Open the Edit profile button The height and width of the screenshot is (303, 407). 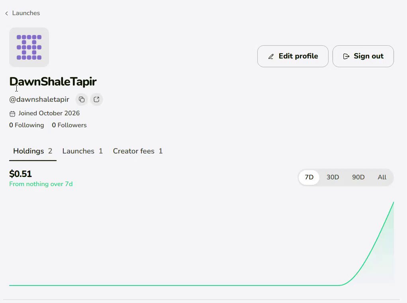click(293, 56)
